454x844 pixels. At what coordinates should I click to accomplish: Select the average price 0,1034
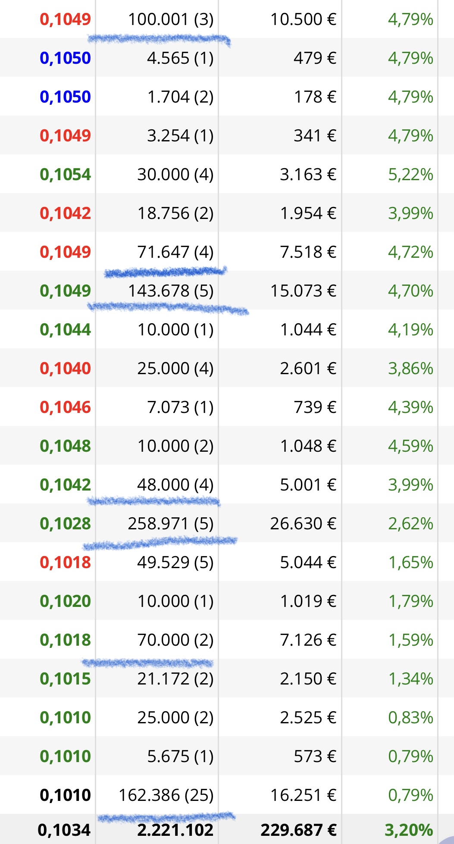pos(64,830)
